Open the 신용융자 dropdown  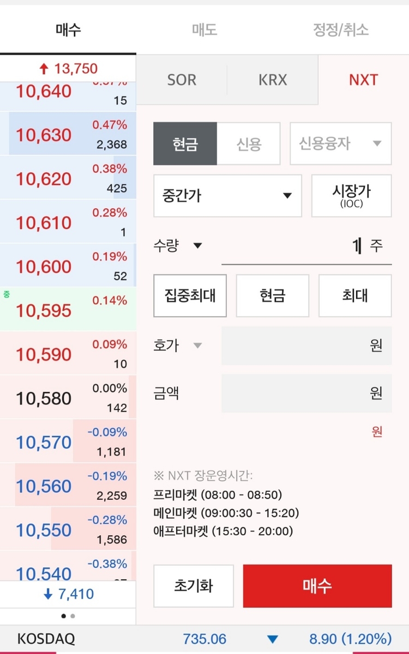click(340, 144)
